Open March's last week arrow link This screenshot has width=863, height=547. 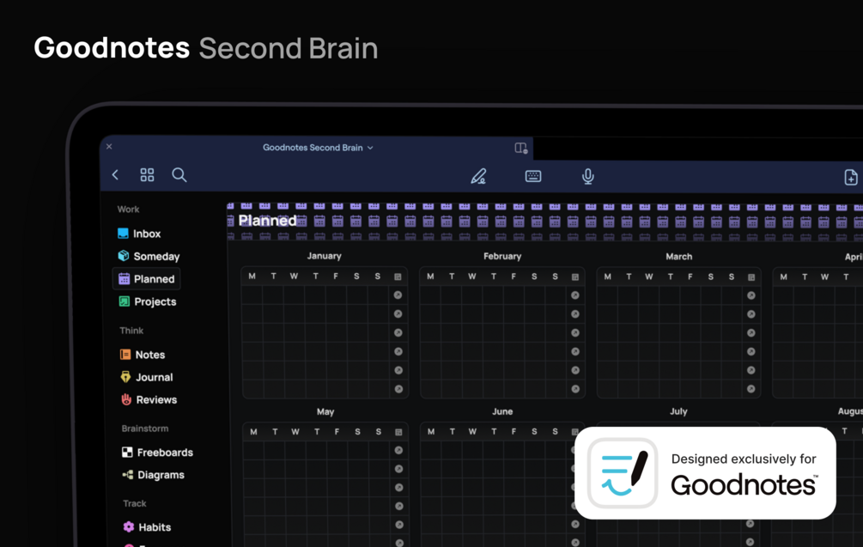tap(751, 389)
